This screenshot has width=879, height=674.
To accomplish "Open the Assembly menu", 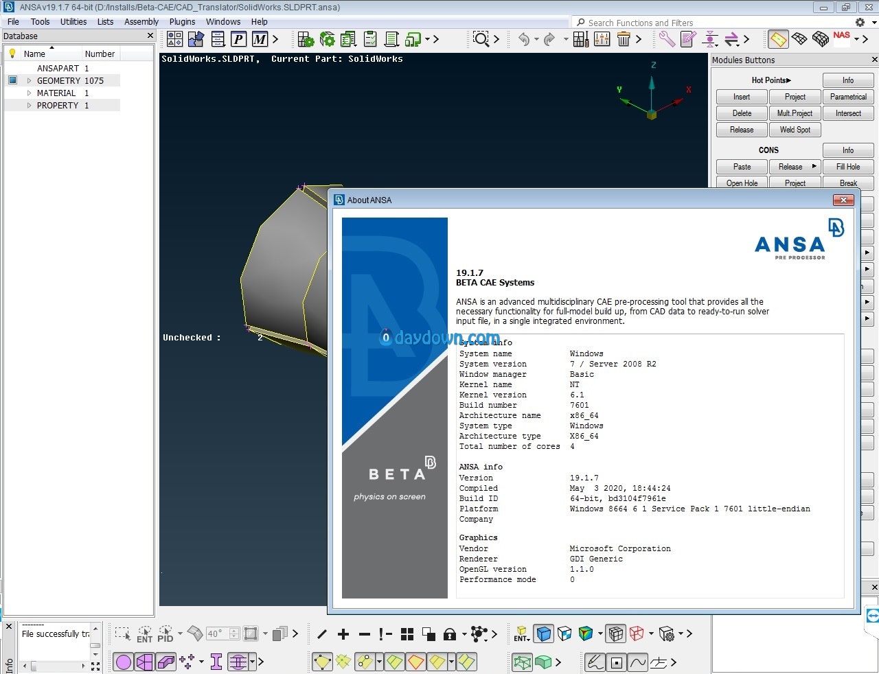I will coord(141,21).
